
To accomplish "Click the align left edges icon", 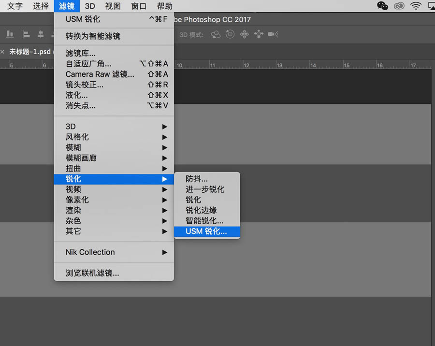I will tap(25, 34).
